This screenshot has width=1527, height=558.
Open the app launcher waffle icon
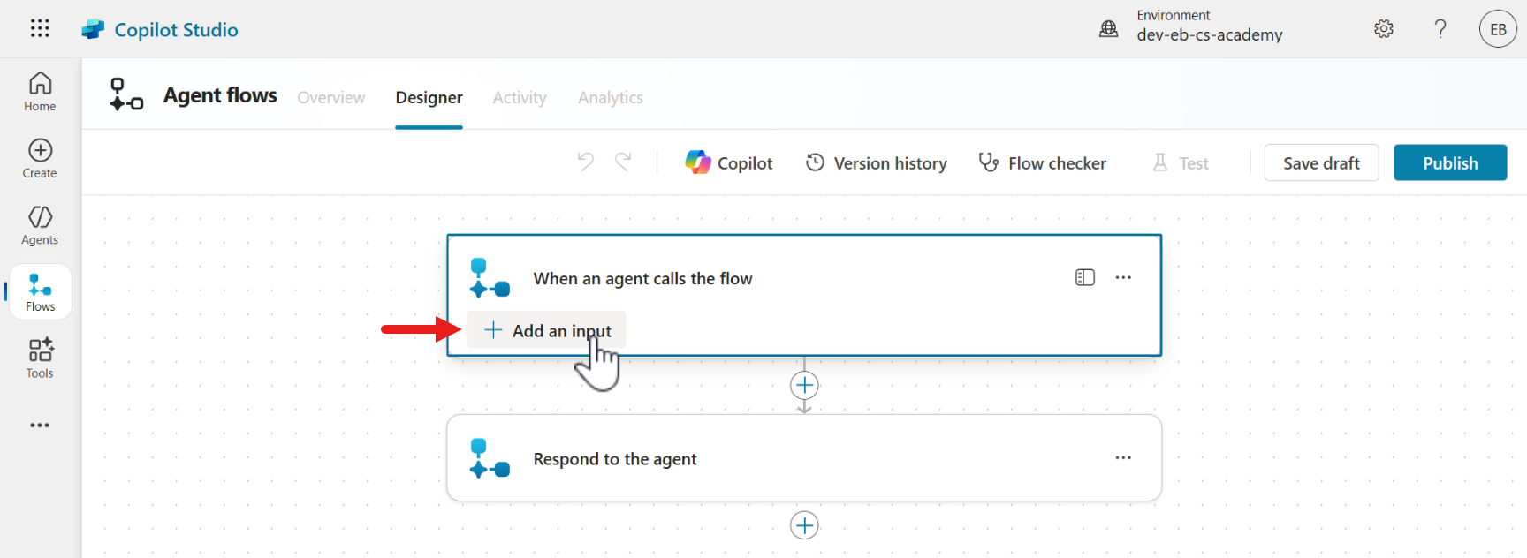(40, 28)
